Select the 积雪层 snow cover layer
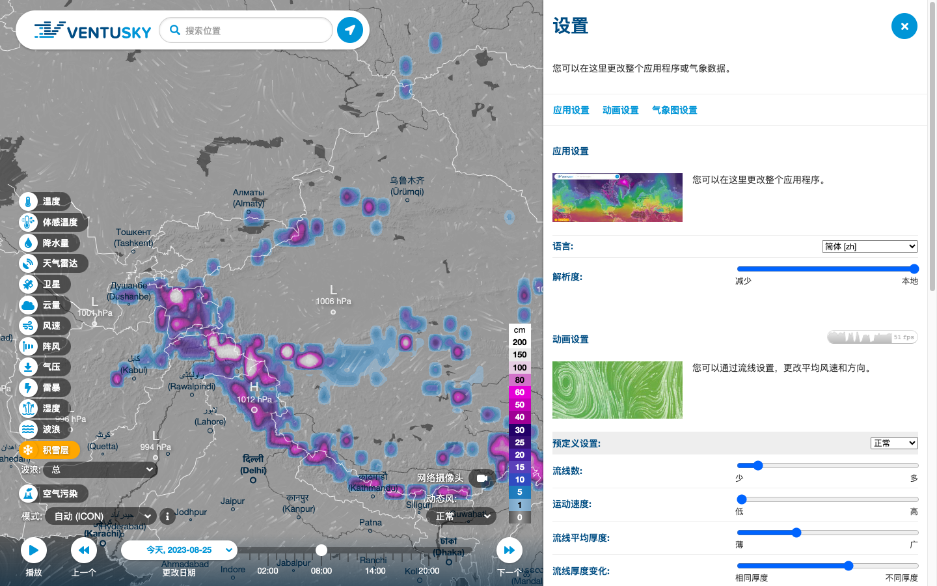The width and height of the screenshot is (937, 586). (x=49, y=450)
